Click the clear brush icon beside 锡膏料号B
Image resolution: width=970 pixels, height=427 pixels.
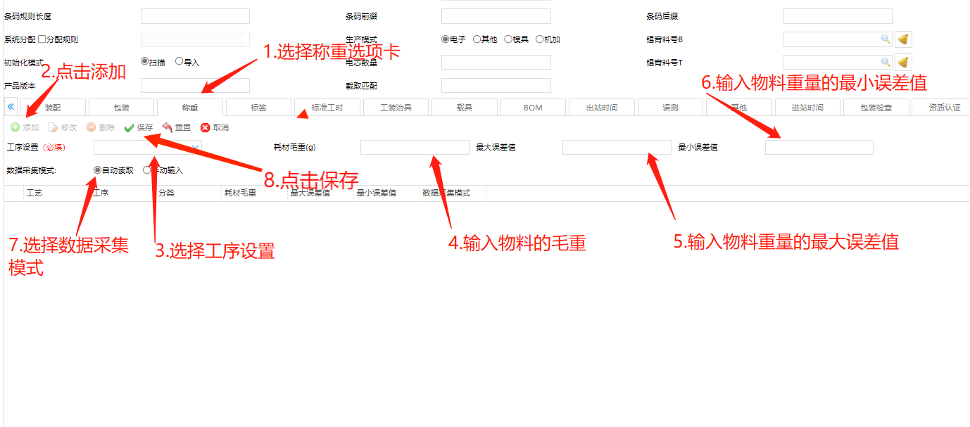coord(903,39)
